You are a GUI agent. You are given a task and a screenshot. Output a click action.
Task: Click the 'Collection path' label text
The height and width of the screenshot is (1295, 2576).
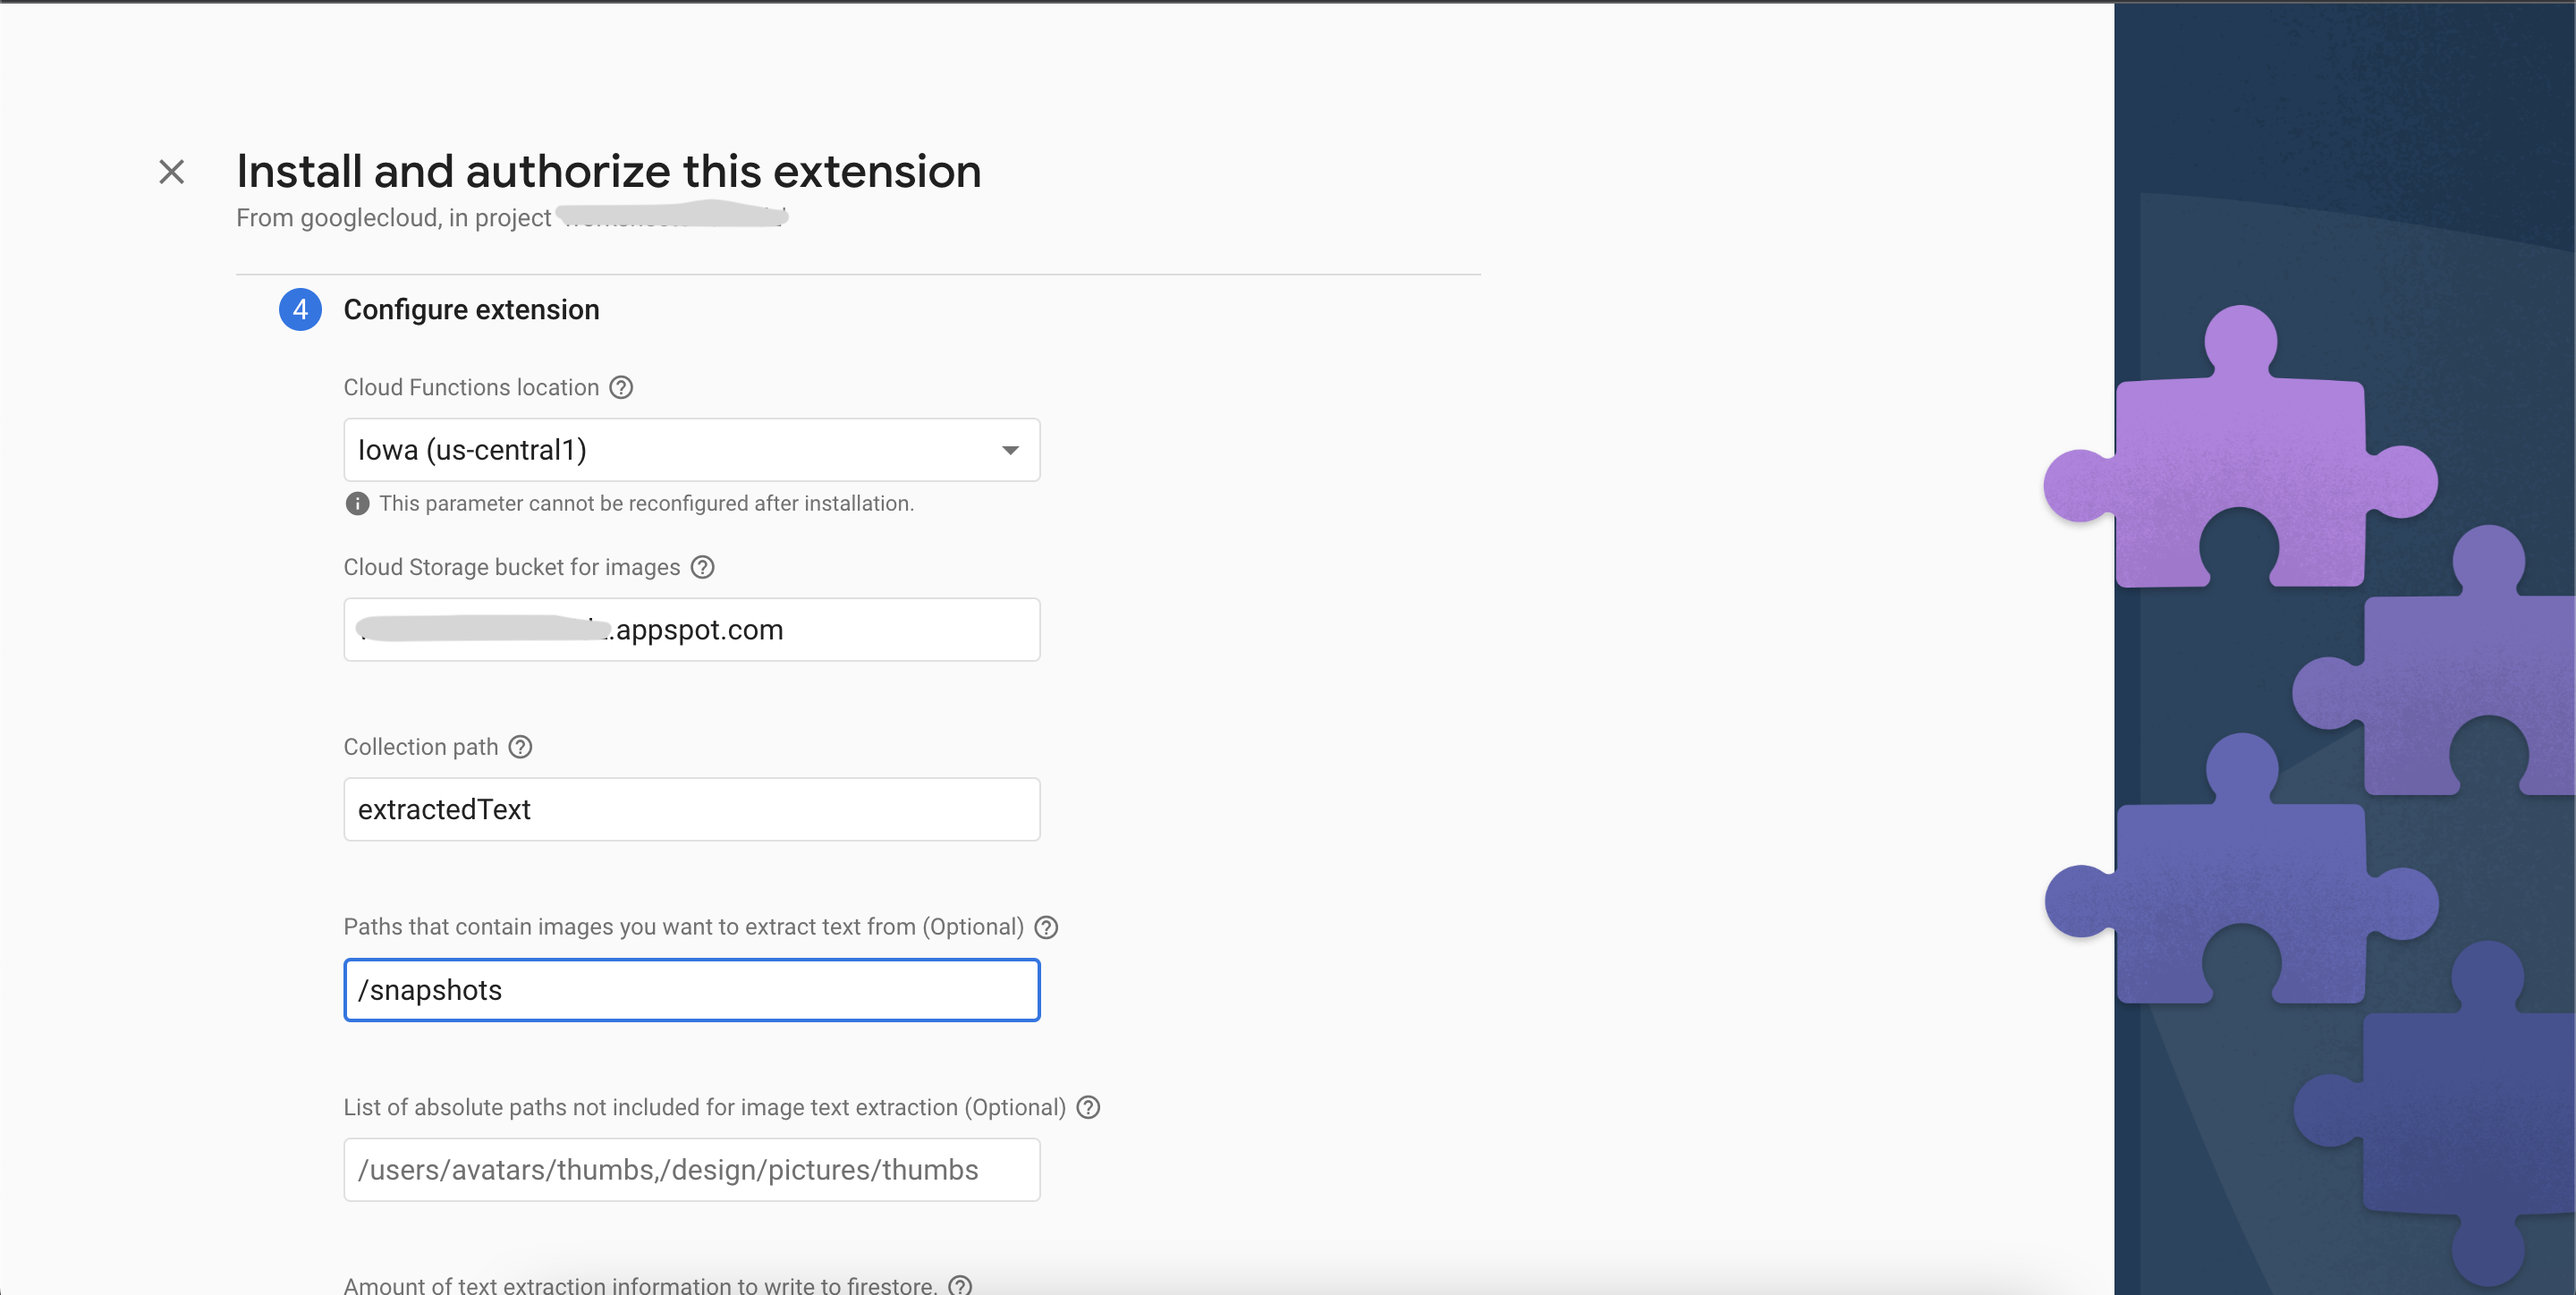(x=421, y=747)
